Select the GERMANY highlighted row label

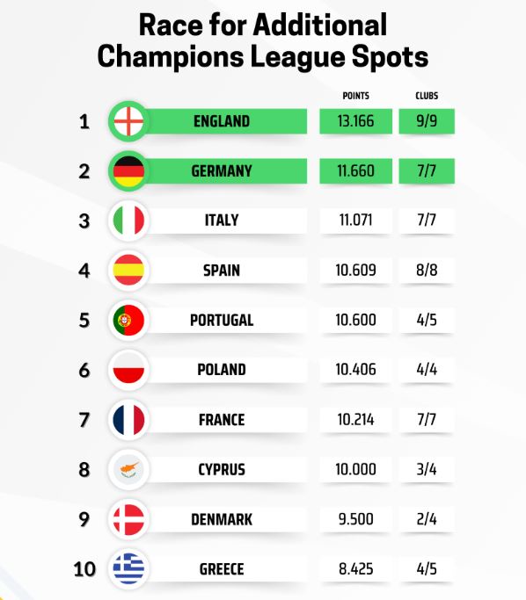pyautogui.click(x=226, y=171)
